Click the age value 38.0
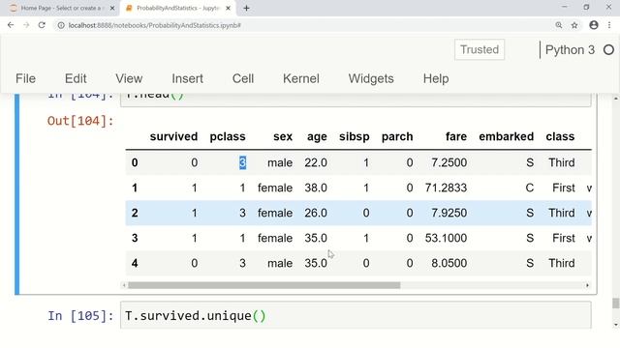 click(316, 188)
